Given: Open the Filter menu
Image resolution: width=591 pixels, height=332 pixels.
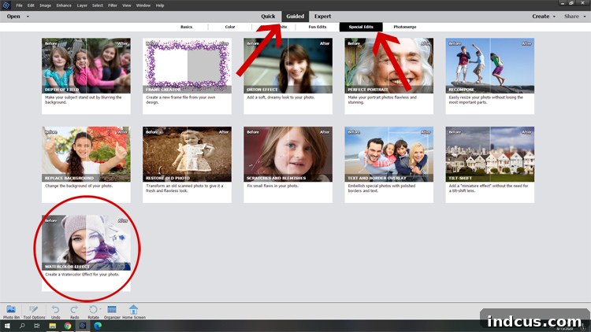Looking at the screenshot, I should tap(113, 6).
